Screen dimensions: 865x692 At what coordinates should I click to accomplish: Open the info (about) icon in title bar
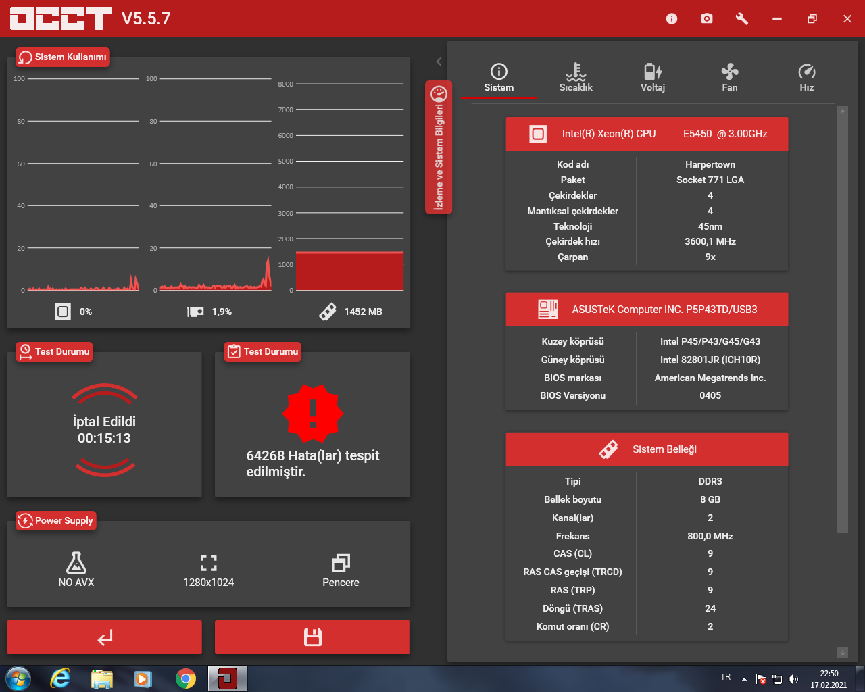pyautogui.click(x=672, y=18)
